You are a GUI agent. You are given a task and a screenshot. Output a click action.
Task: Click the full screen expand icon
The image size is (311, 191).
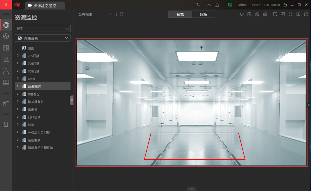coord(290,14)
